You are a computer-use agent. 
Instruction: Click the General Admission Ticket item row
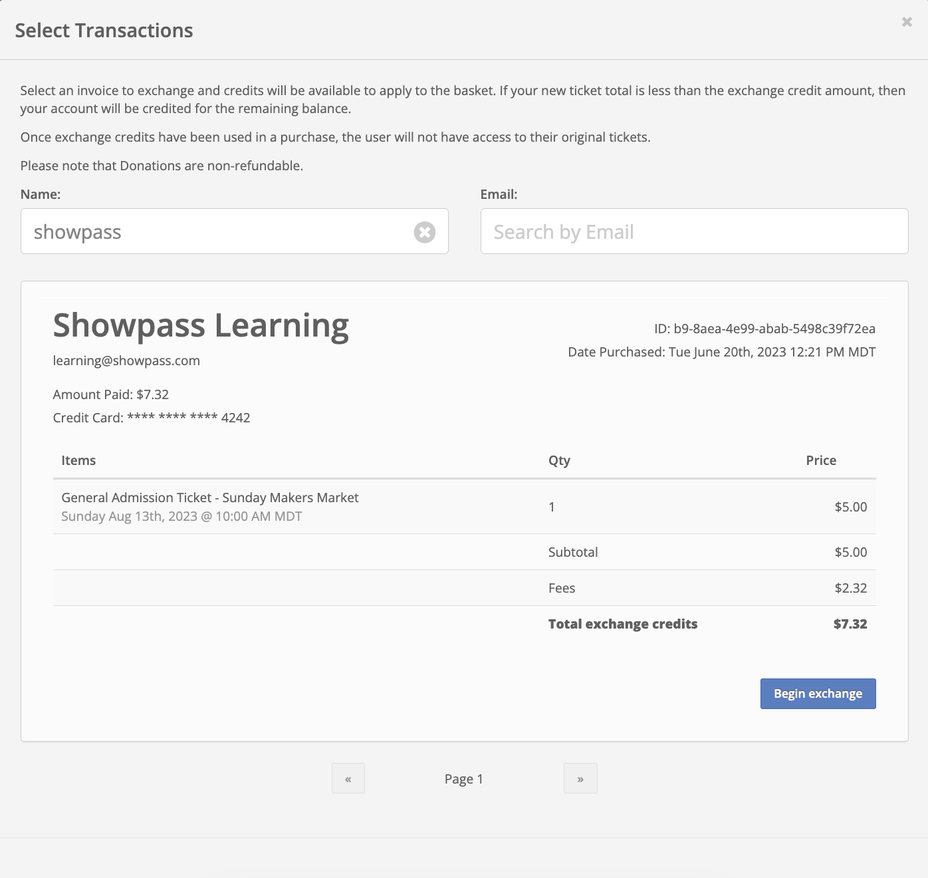coord(464,507)
